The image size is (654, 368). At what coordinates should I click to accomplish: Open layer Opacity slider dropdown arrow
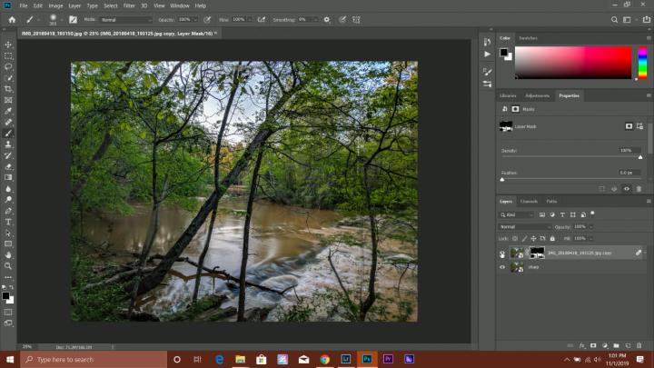(590, 227)
